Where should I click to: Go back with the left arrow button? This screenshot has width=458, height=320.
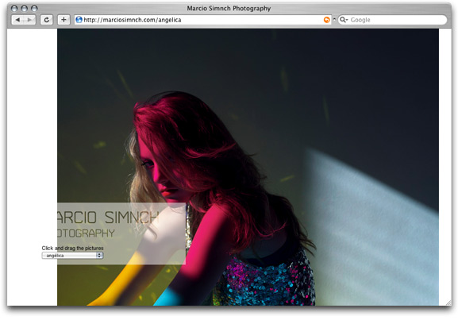click(17, 20)
